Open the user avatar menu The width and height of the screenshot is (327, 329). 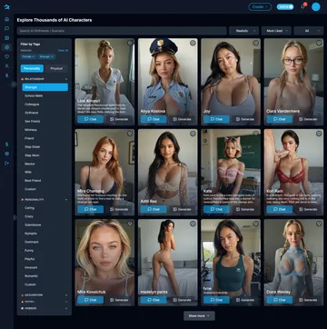(316, 6)
